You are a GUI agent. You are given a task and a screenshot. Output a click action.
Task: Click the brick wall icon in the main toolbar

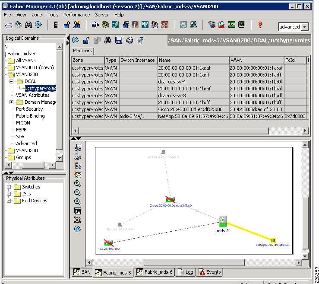pos(164,25)
